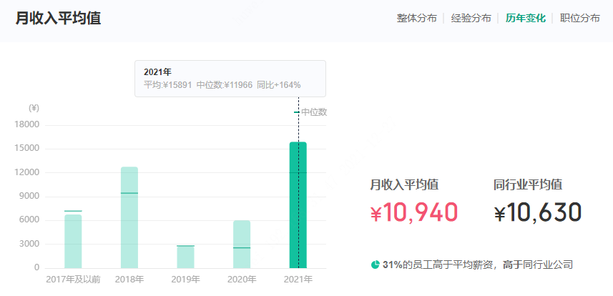Image resolution: width=613 pixels, height=296 pixels.
Task: Click the 月收入平均值 page heading
Action: pos(58,18)
